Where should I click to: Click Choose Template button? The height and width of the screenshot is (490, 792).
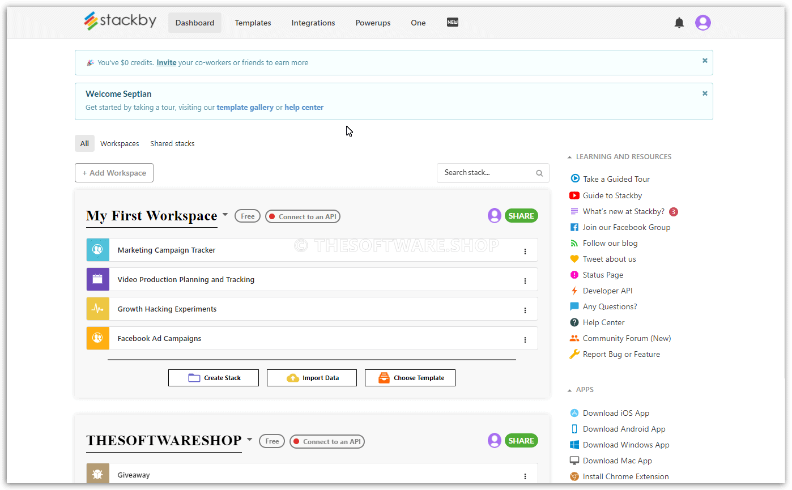click(x=410, y=378)
